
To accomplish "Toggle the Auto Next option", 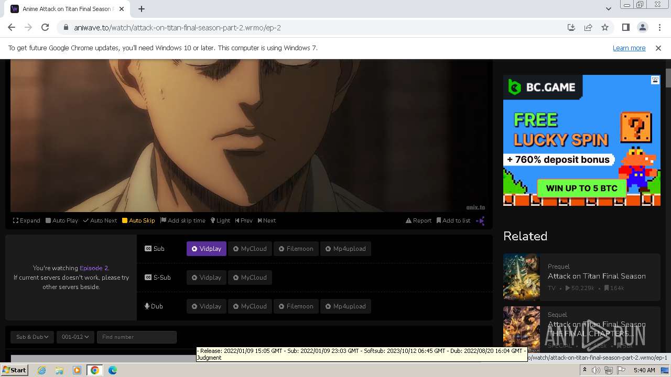I will tap(100, 220).
